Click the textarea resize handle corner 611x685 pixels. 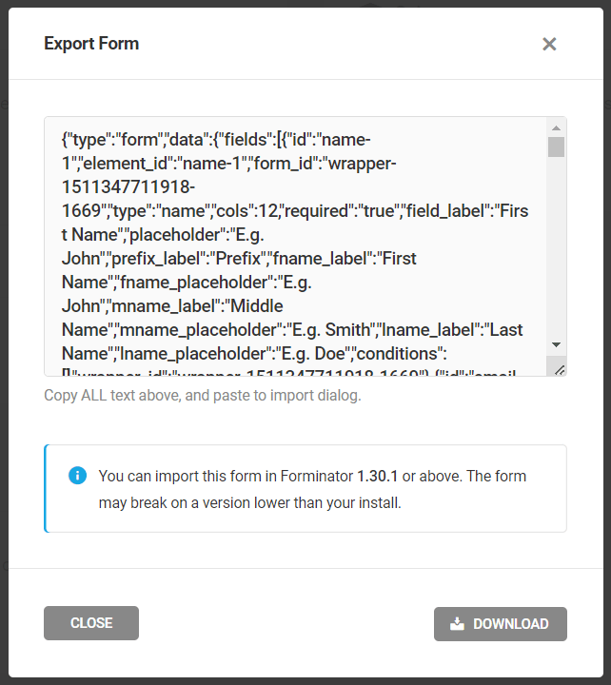coord(560,370)
